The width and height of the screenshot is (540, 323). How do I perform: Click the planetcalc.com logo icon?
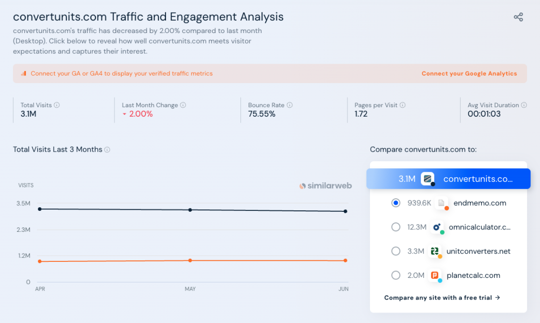[x=435, y=275]
